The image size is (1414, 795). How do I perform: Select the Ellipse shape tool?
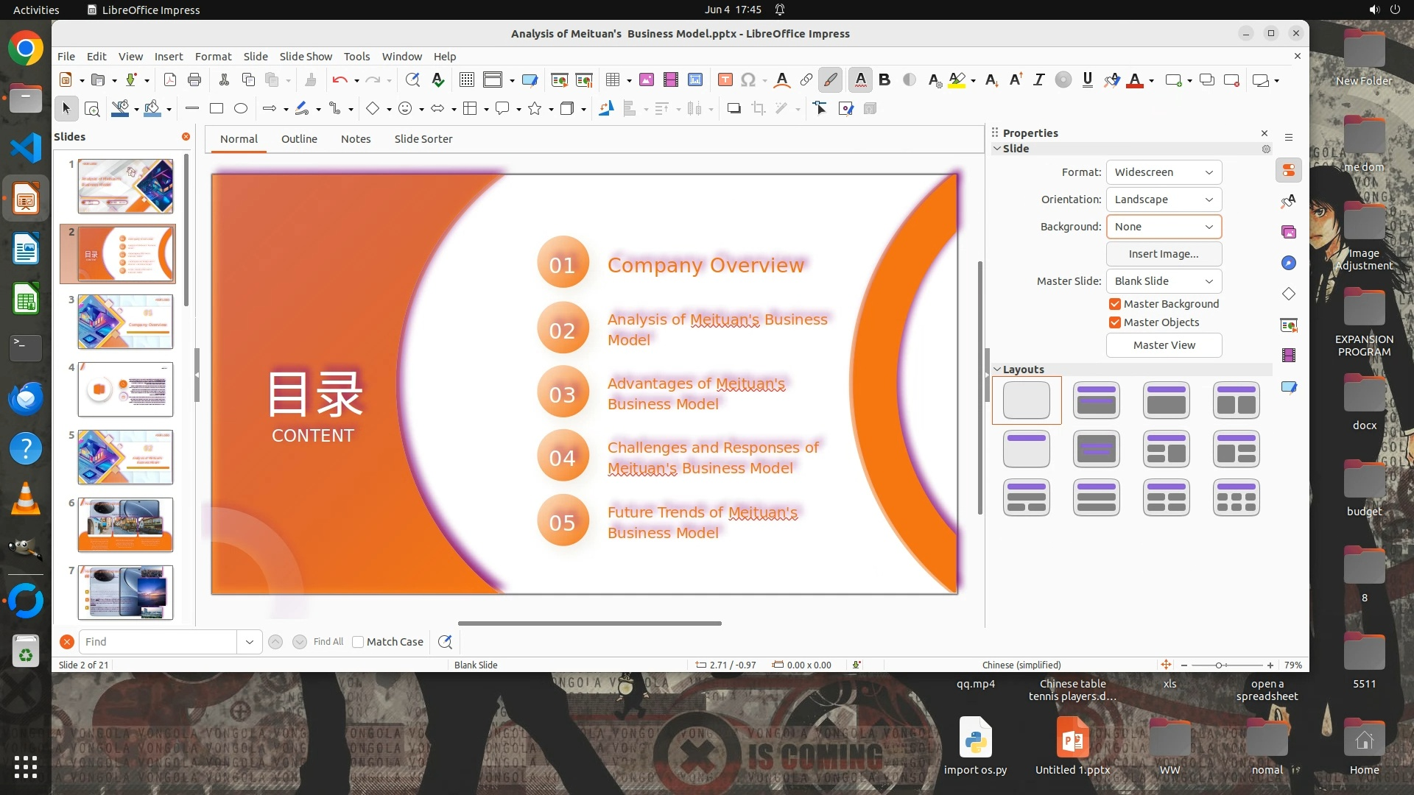click(x=240, y=108)
